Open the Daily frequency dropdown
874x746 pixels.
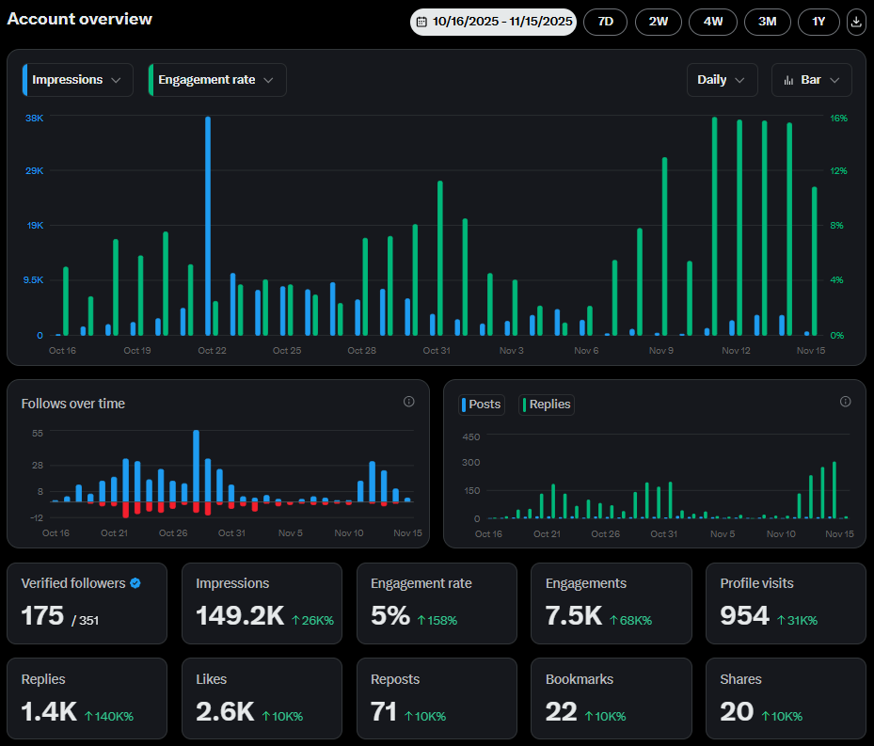722,80
